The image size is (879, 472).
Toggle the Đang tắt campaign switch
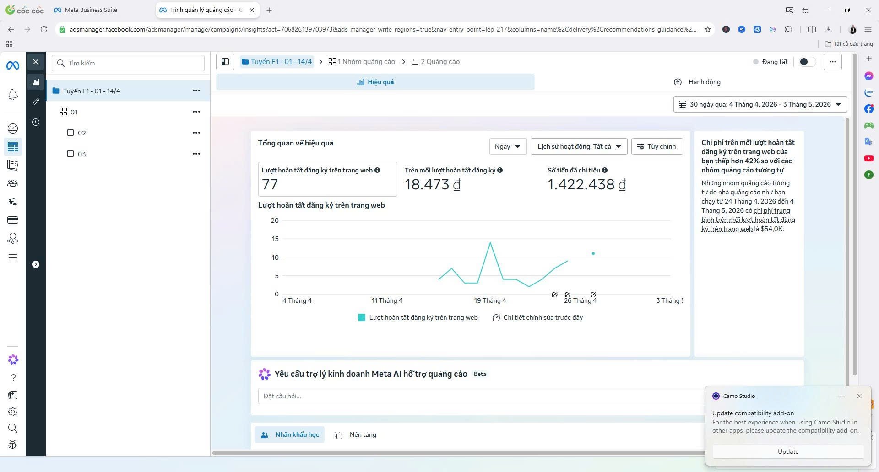tap(807, 62)
